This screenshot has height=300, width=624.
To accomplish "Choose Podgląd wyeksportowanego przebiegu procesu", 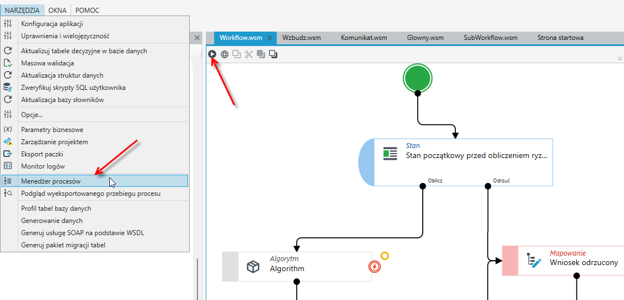I will point(95,194).
